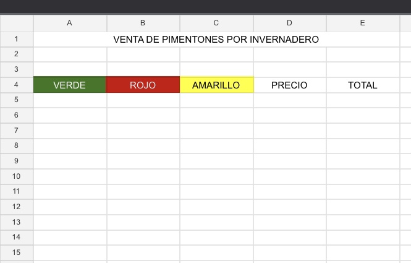Select entire column A via header
The image size is (411, 263).
(70, 23)
